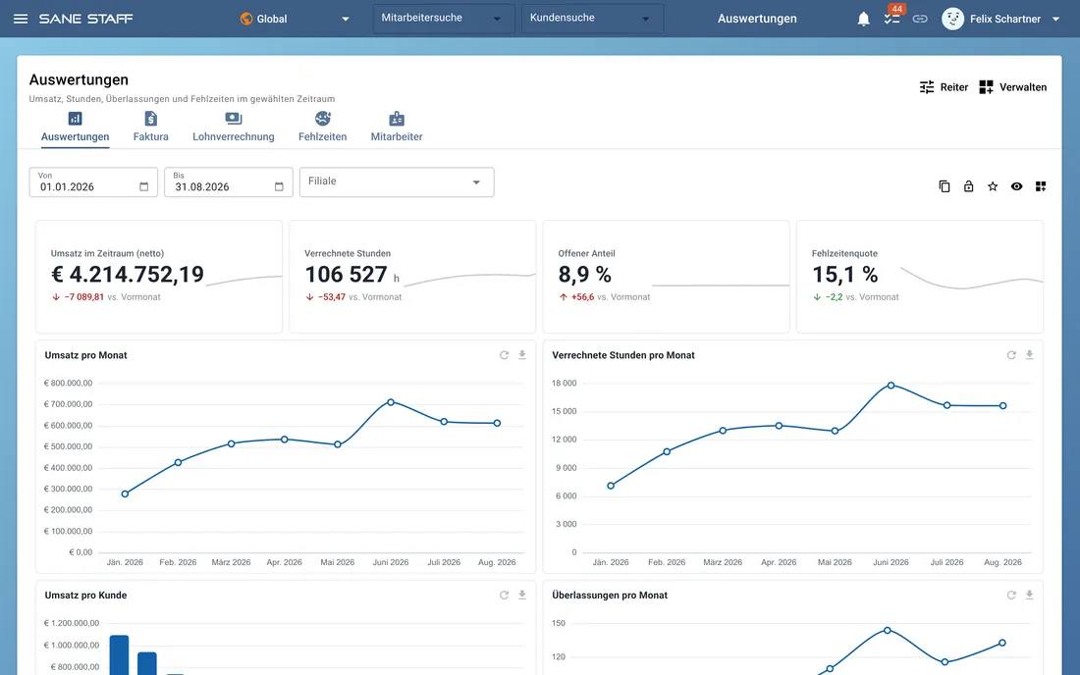Image resolution: width=1080 pixels, height=675 pixels.
Task: Click the copy icon above the dashboard
Action: pos(945,186)
